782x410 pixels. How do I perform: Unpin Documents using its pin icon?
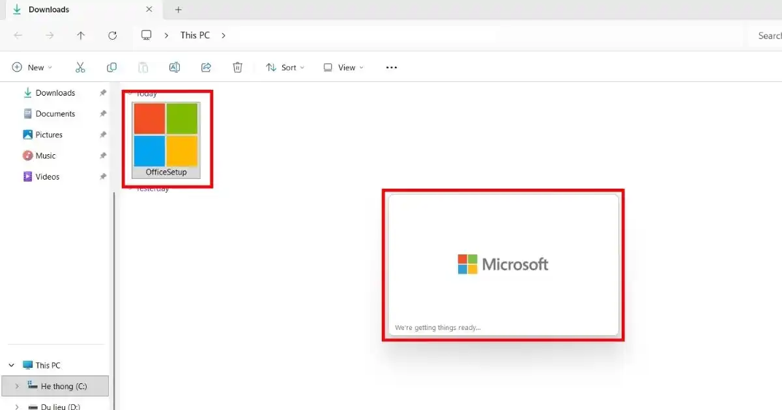(x=103, y=114)
